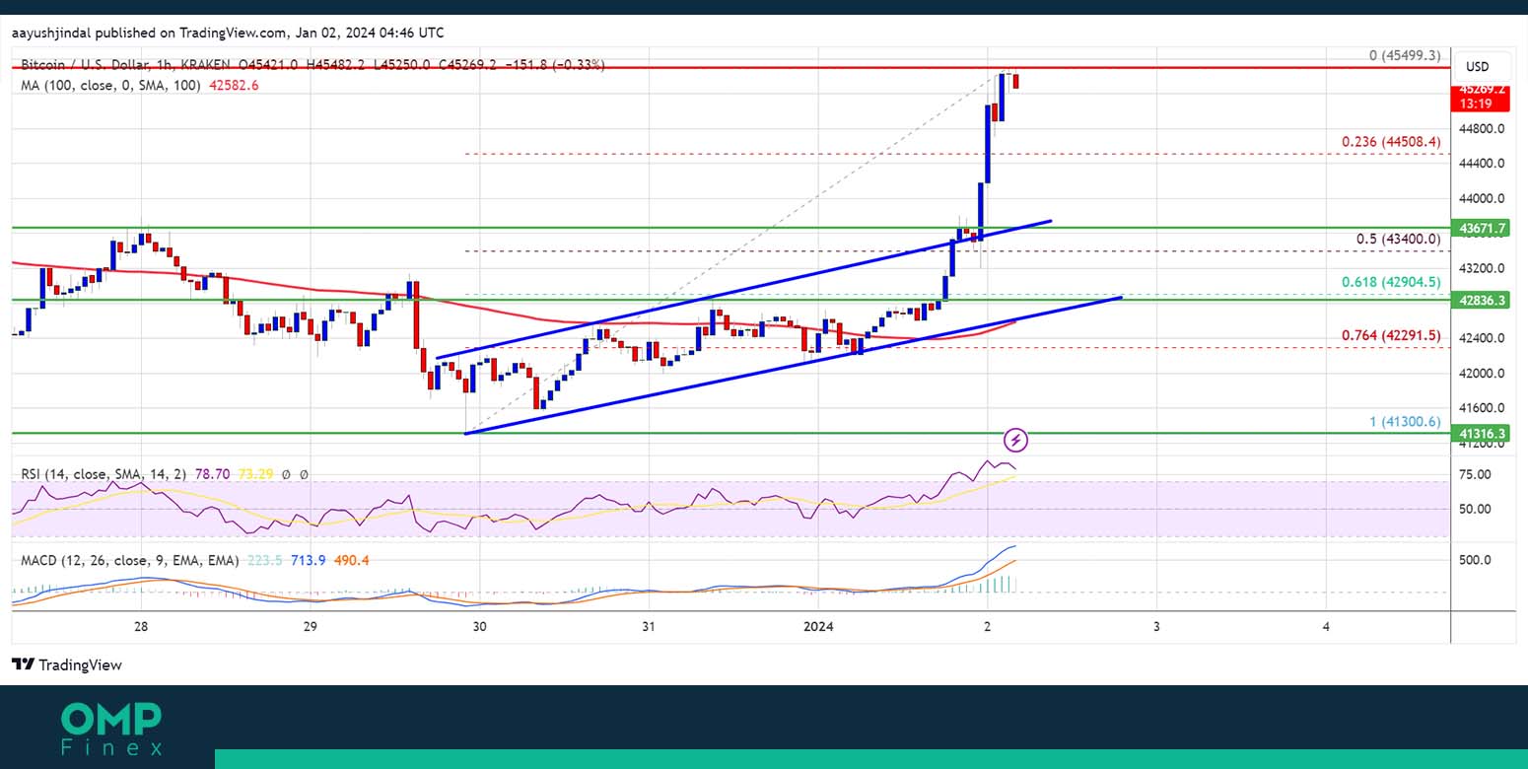Click the green 42836.3 price tag
The width and height of the screenshot is (1528, 769).
(1480, 300)
